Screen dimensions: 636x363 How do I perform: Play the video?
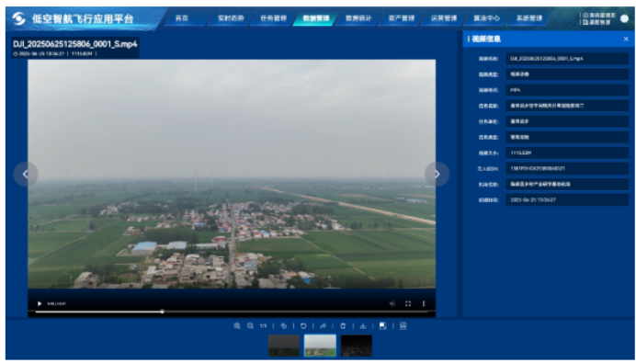pyautogui.click(x=40, y=303)
